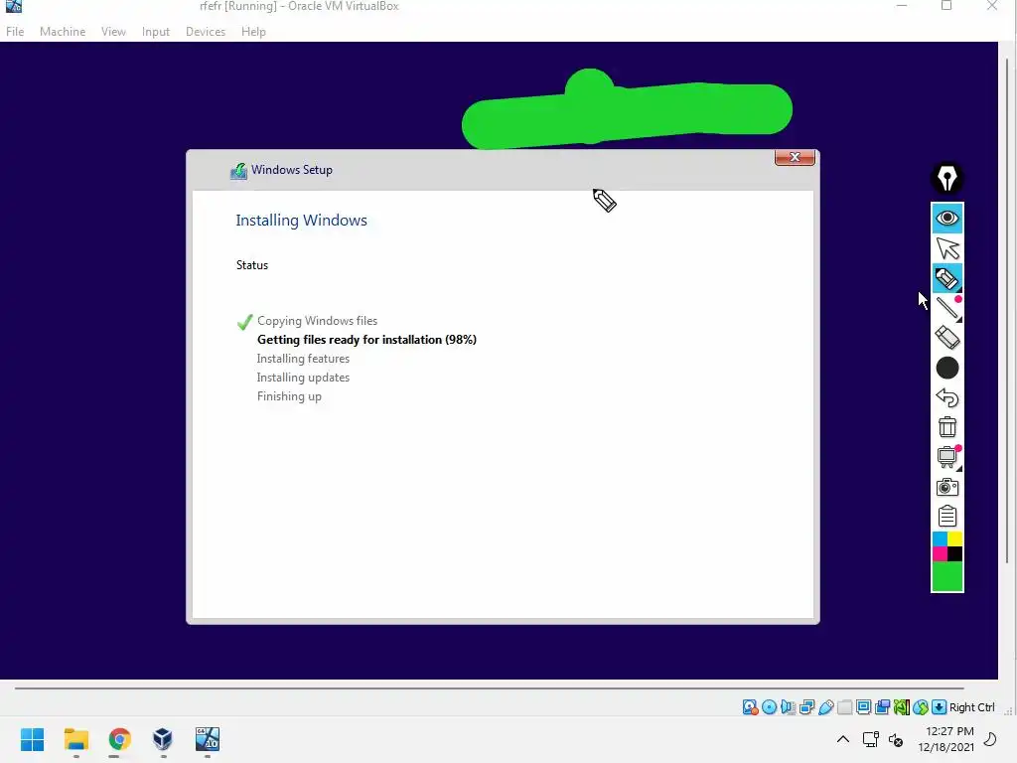The width and height of the screenshot is (1017, 763).
Task: Choose the line drawing tool
Action: coord(946,308)
